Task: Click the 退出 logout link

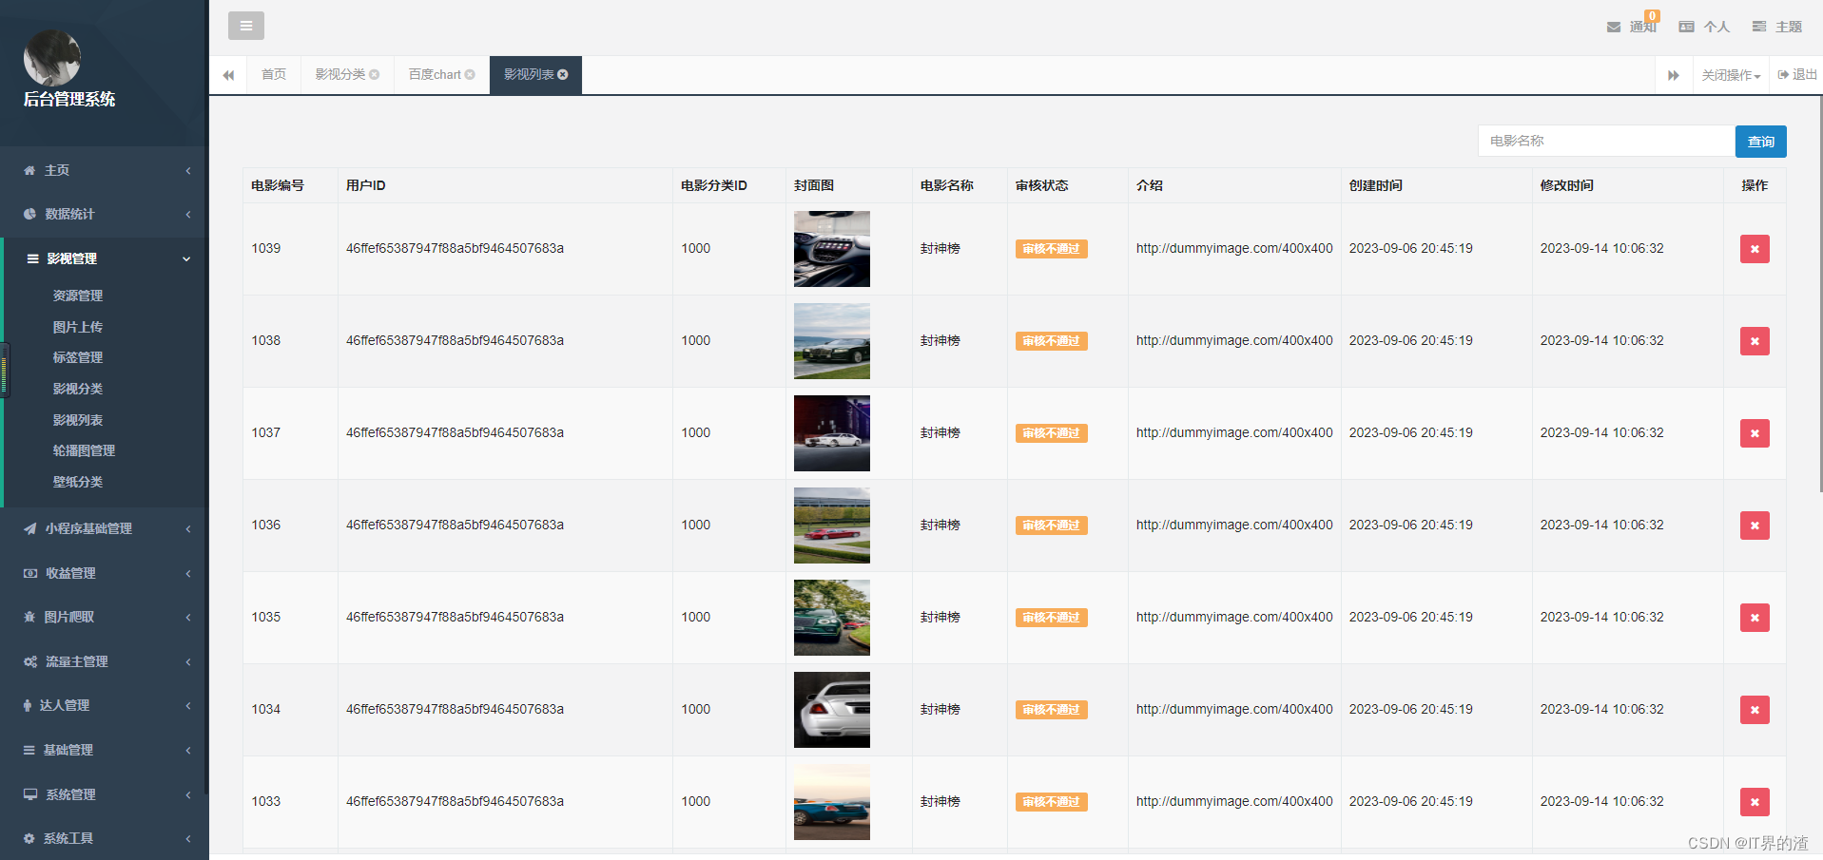Action: click(1797, 74)
